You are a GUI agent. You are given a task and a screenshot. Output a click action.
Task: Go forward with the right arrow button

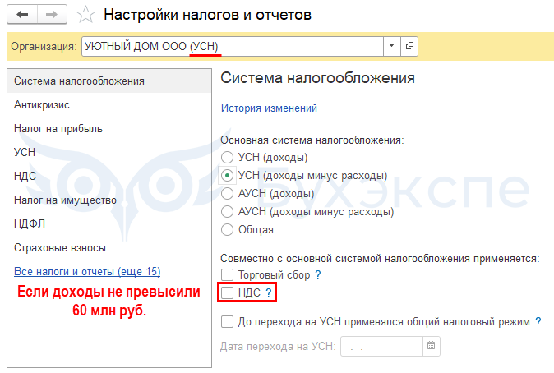[x=52, y=15]
